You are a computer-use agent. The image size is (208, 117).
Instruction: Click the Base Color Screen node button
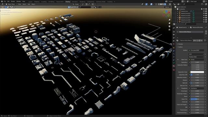[196, 59]
